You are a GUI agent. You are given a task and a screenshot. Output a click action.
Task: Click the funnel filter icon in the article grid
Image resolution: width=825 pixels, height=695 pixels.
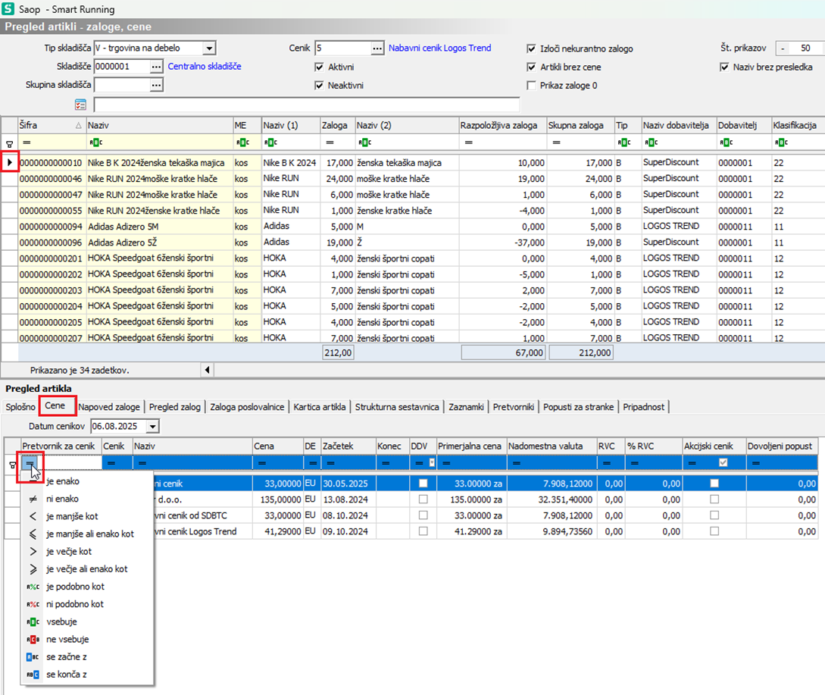(x=9, y=142)
